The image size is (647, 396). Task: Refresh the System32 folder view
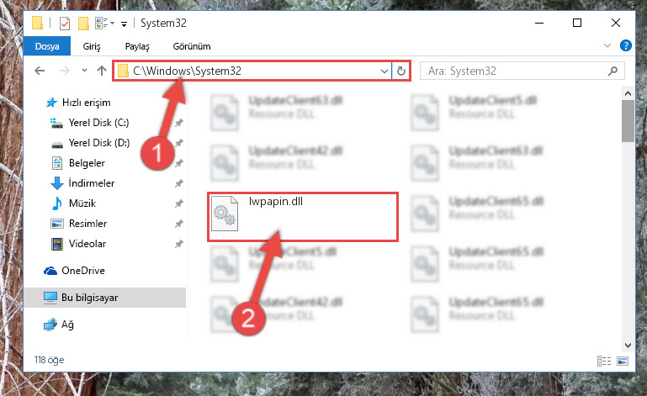(x=401, y=71)
